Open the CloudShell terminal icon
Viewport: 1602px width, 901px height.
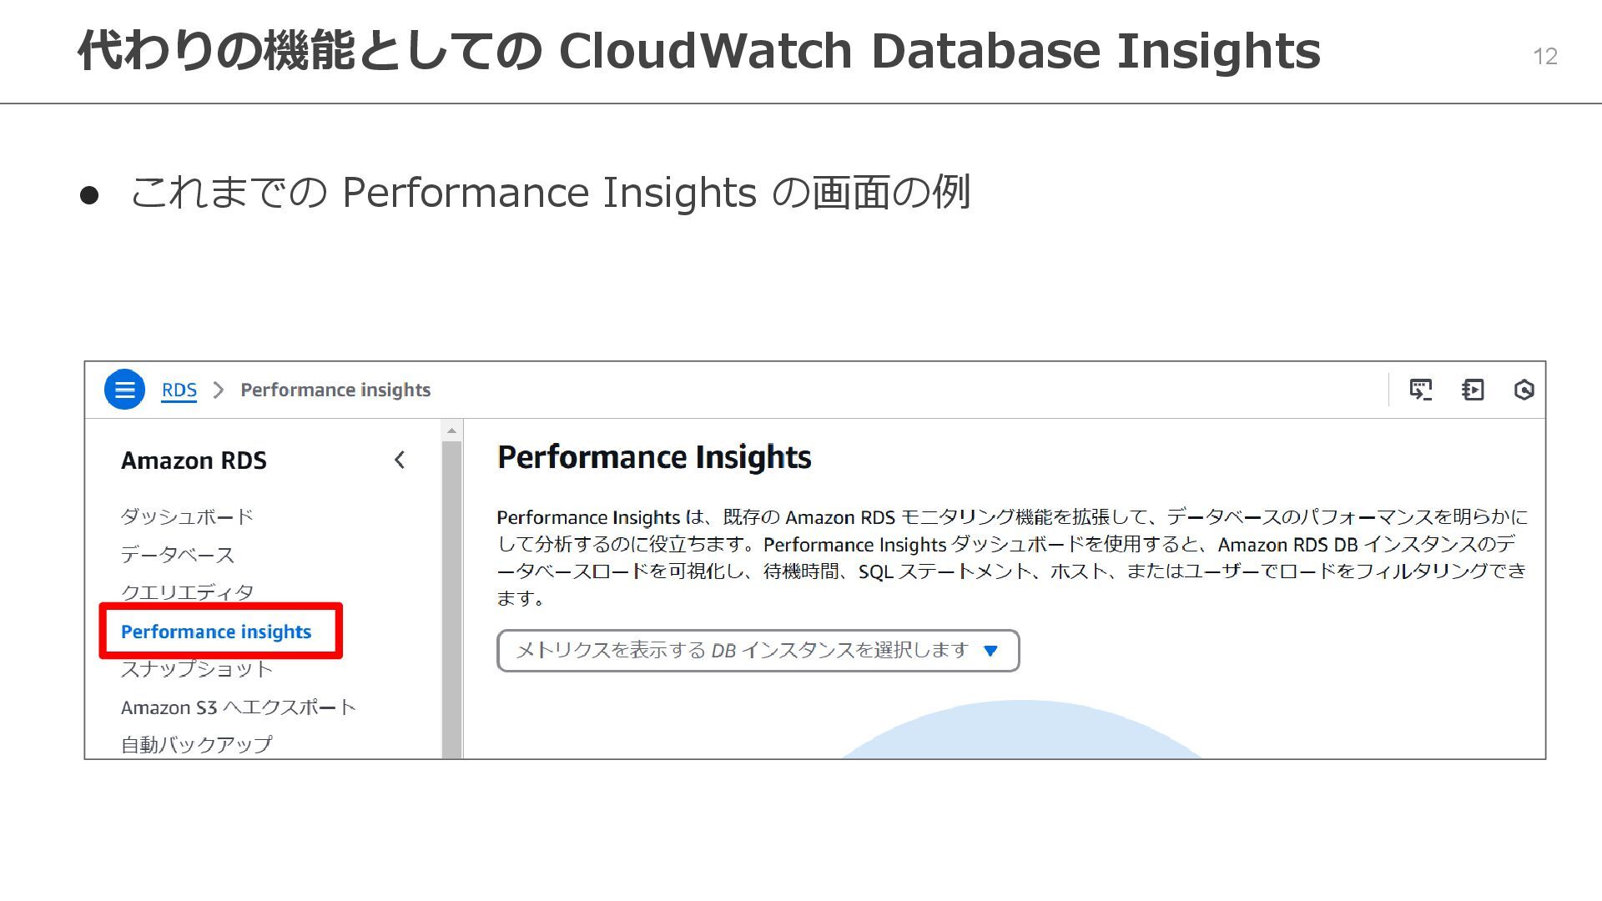pyautogui.click(x=1420, y=390)
